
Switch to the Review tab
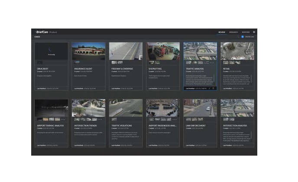point(221,32)
